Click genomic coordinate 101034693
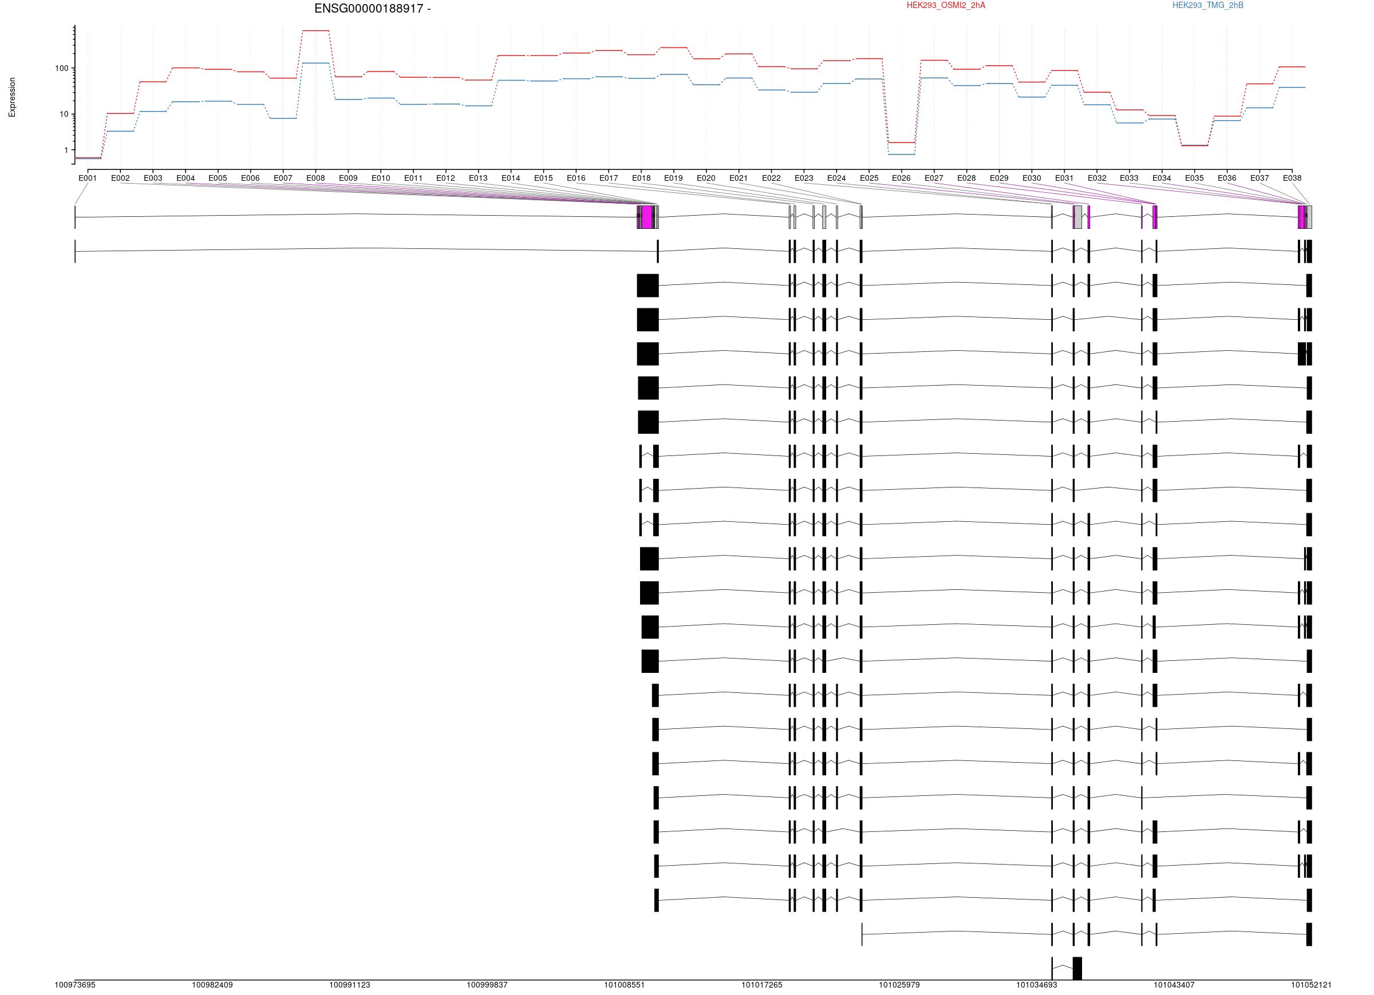The image size is (1374, 995). pos(1037,985)
